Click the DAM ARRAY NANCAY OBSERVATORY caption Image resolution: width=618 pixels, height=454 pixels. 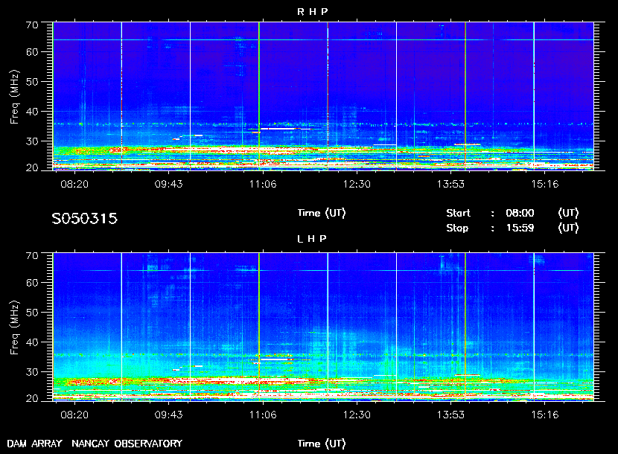(x=95, y=444)
